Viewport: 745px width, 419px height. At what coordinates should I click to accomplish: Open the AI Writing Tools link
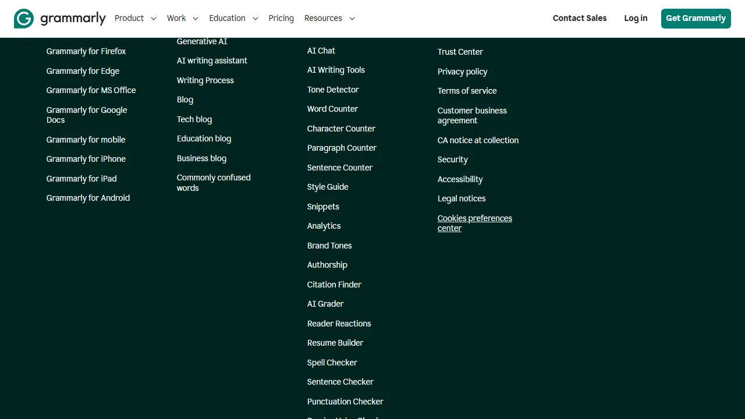336,70
